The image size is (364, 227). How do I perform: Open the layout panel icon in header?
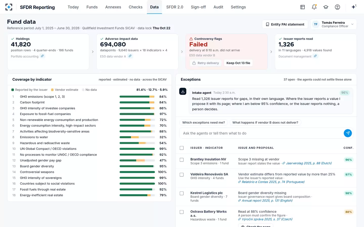tap(303, 7)
